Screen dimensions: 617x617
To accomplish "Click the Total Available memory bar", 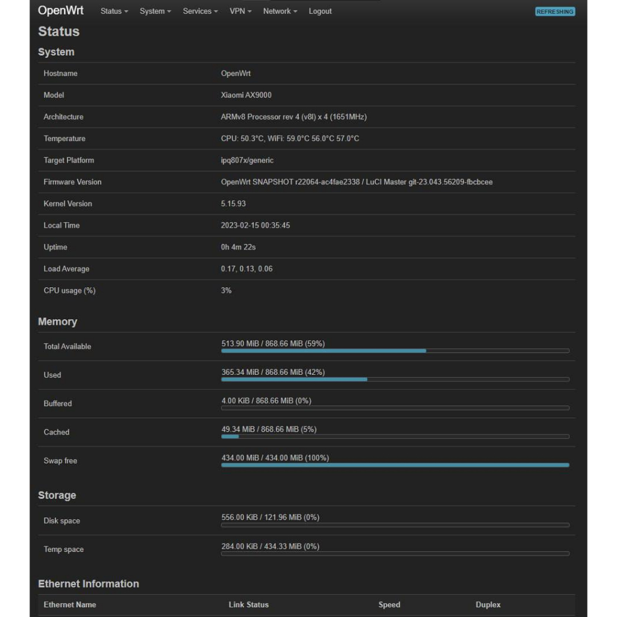I will [x=395, y=350].
